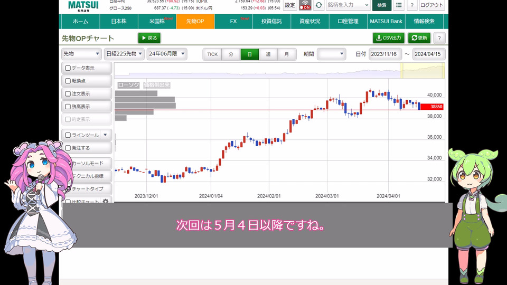Enable the データ表示 checkbox

coord(68,68)
